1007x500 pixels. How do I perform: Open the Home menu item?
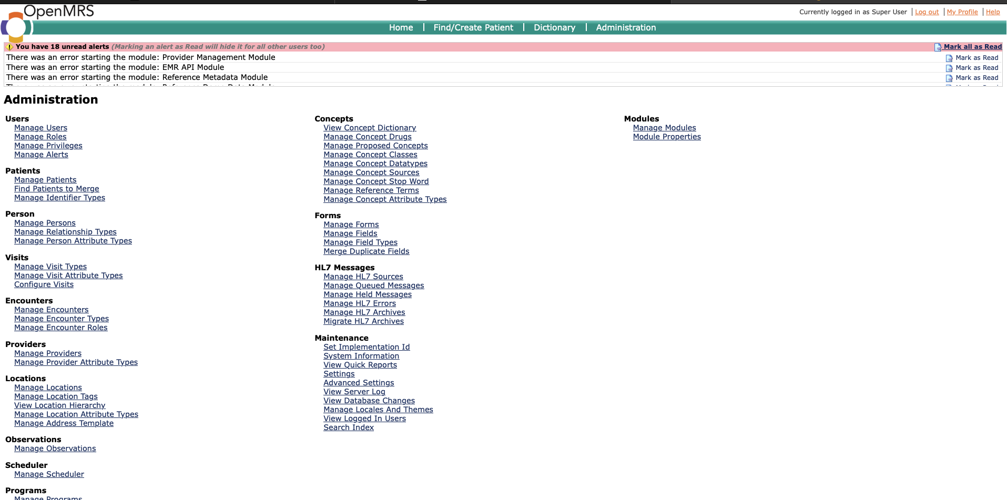(x=401, y=27)
